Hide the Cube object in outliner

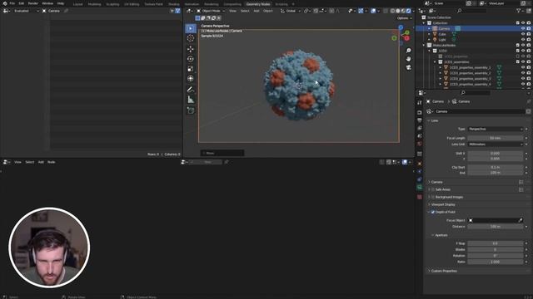(523, 34)
